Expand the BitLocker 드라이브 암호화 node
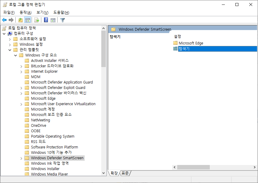 (x=21, y=66)
